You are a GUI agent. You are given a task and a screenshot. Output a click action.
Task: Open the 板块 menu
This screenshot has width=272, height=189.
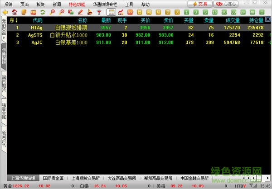pyautogui.click(x=41, y=5)
